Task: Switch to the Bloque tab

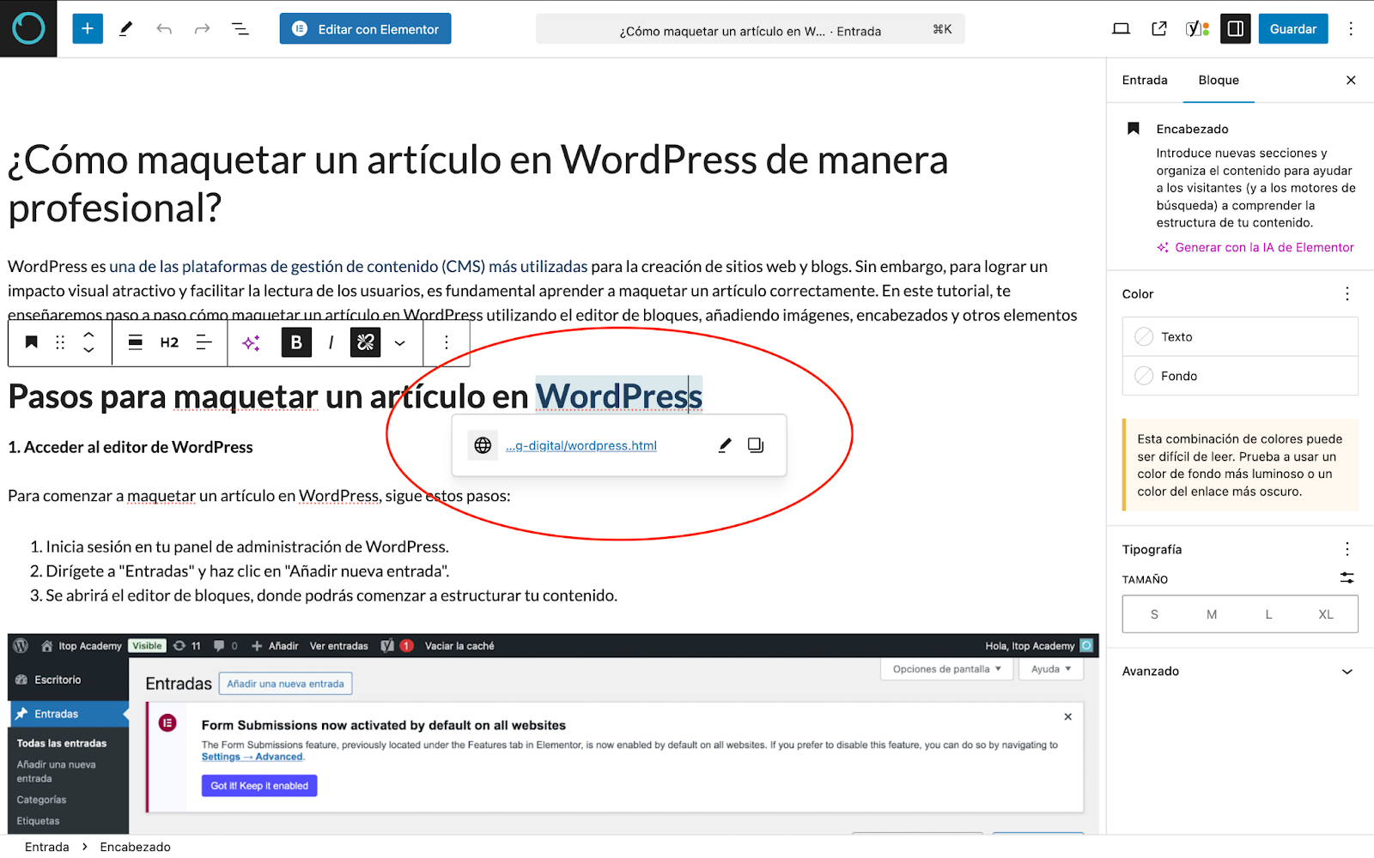Action: [x=1219, y=80]
